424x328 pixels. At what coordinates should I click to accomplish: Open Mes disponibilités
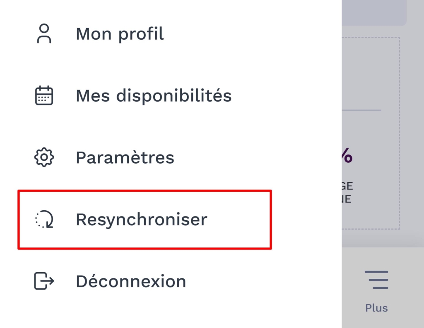coord(153,95)
